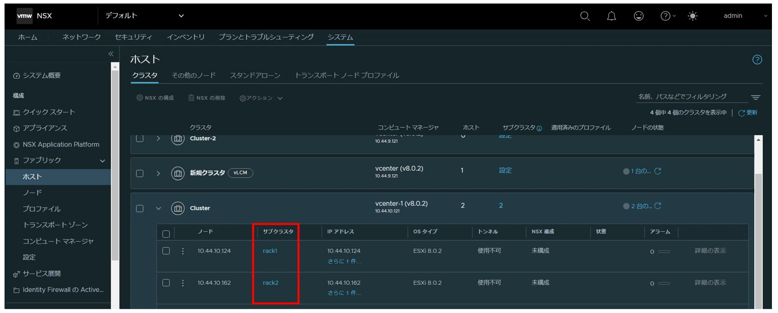The width and height of the screenshot is (778, 313).
Task: Click the left sidebar scrollbar
Action: (115, 166)
